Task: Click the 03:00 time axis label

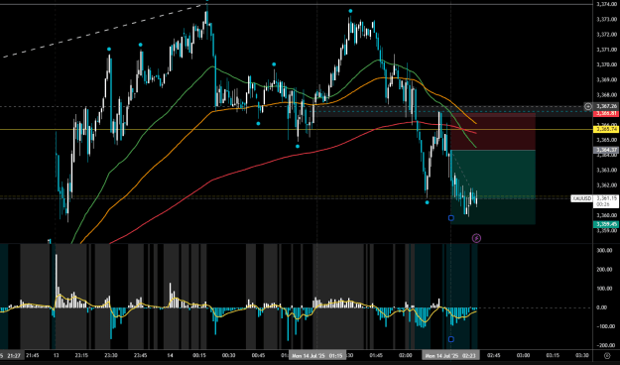Action: tap(523, 355)
